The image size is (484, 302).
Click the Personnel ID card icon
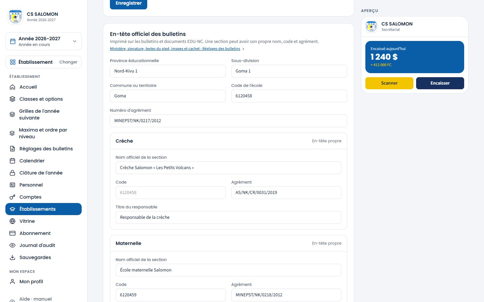coord(12,185)
